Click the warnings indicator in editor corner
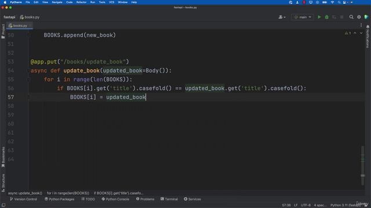The height and width of the screenshot is (208, 371). [x=348, y=33]
